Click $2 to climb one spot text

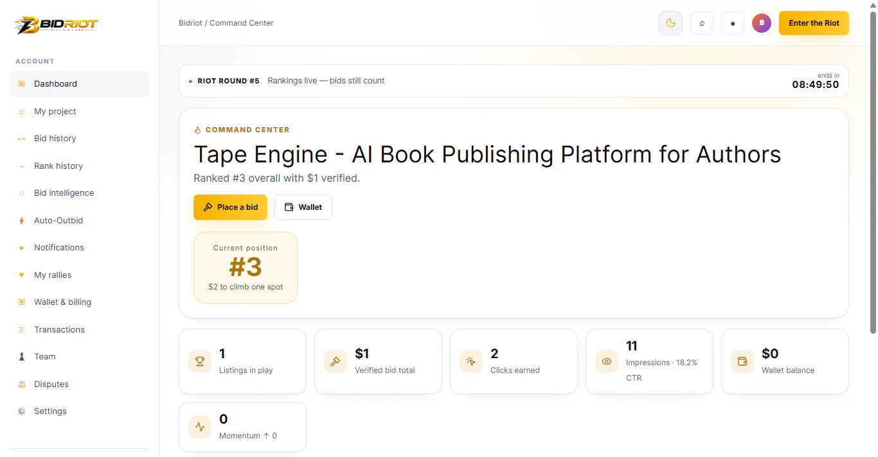coord(246,287)
